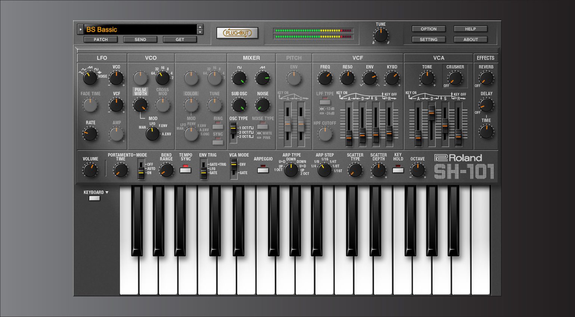575x317 pixels.
Task: Click the BEND RANGE knob
Action: [166, 170]
